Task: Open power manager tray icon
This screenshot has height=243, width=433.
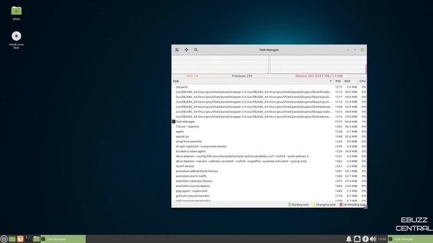Action: pyautogui.click(x=365, y=239)
